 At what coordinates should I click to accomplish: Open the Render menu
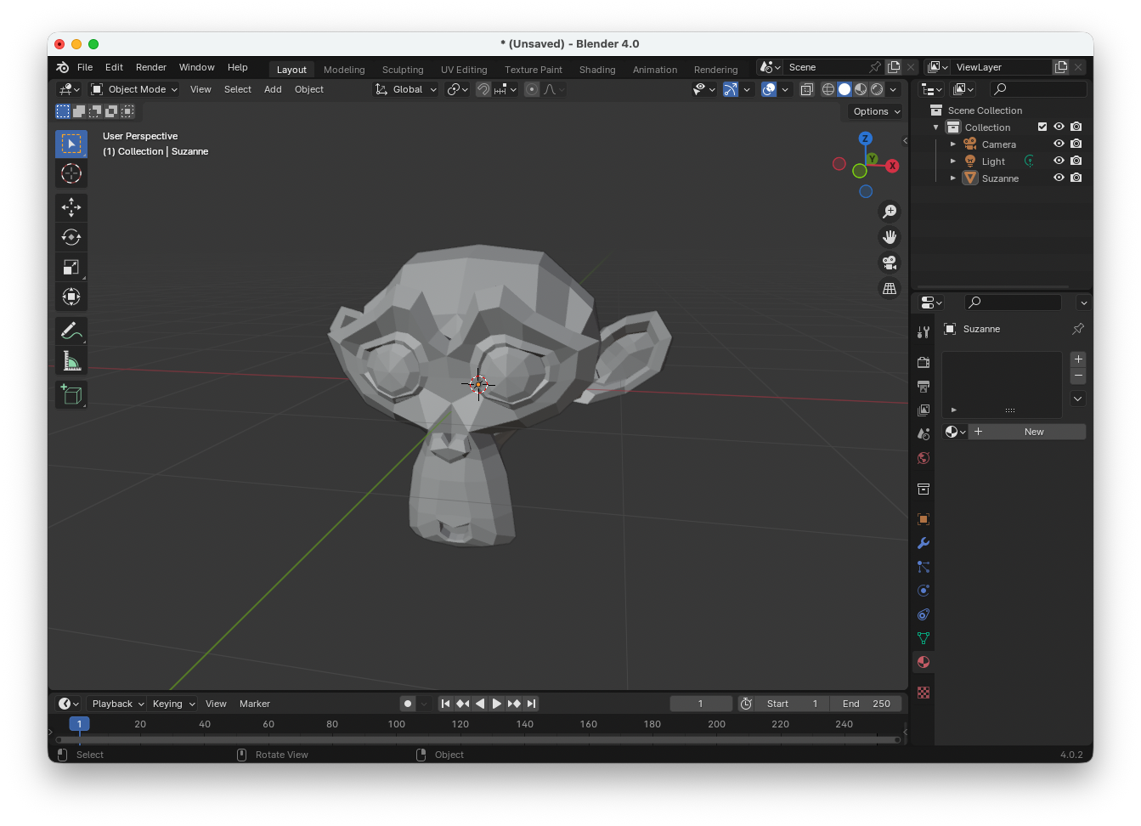point(151,67)
